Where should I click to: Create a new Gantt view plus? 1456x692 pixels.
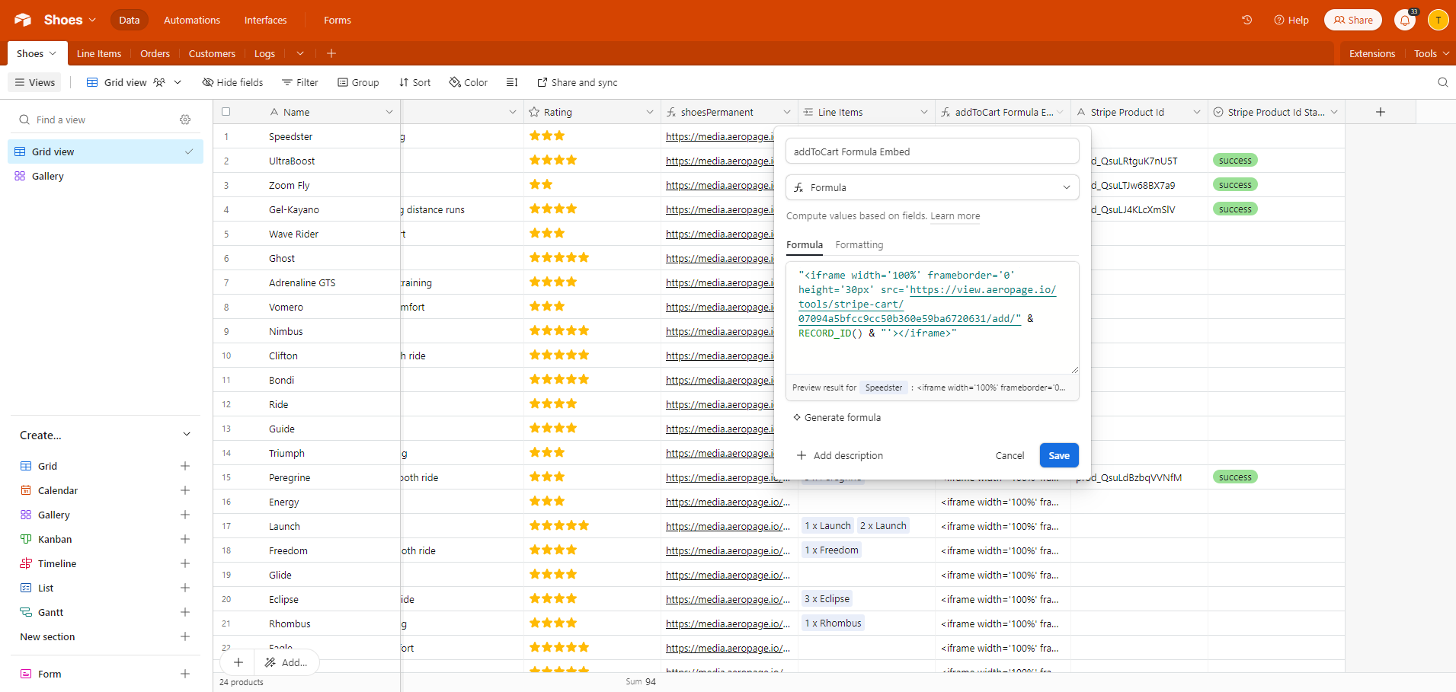(184, 612)
